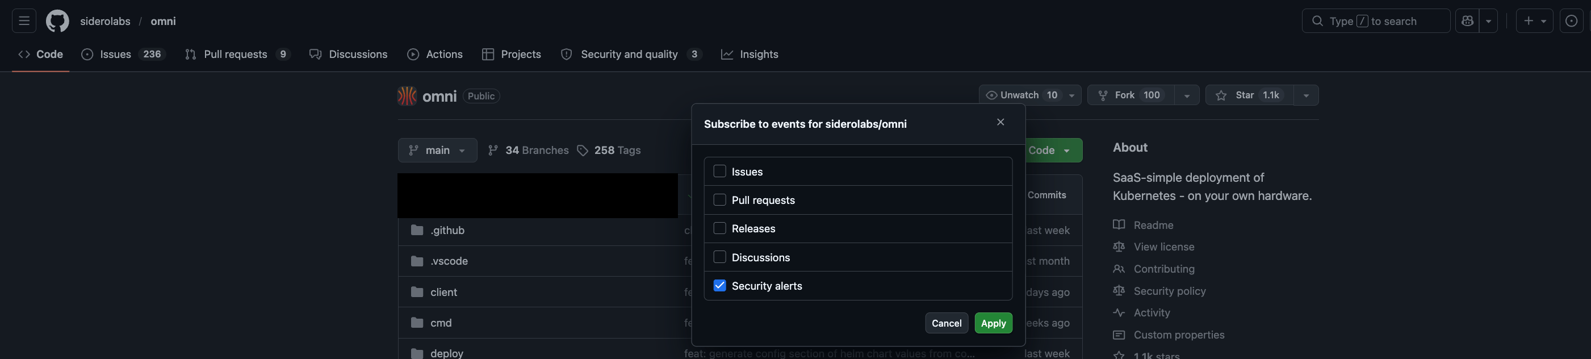The image size is (1591, 359).
Task: Switch to the Actions tab
Action: pos(435,55)
